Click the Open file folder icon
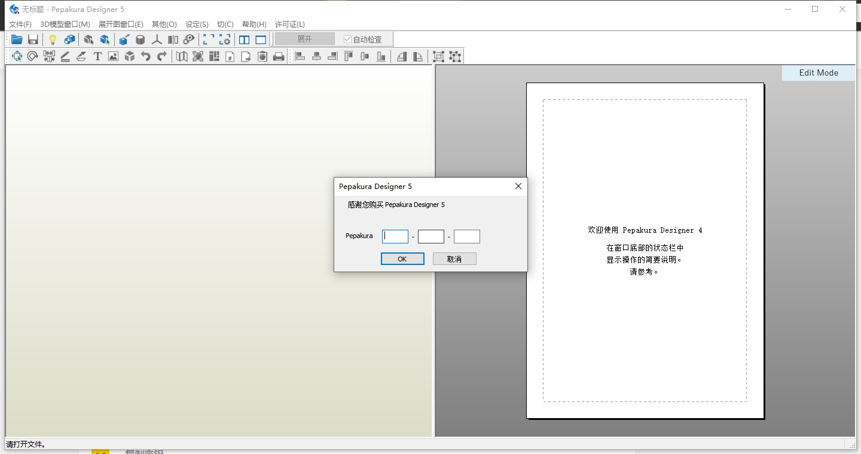 (17, 39)
